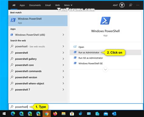Open the Windows PowerShell best match result
The image size is (144, 117).
tap(38, 21)
